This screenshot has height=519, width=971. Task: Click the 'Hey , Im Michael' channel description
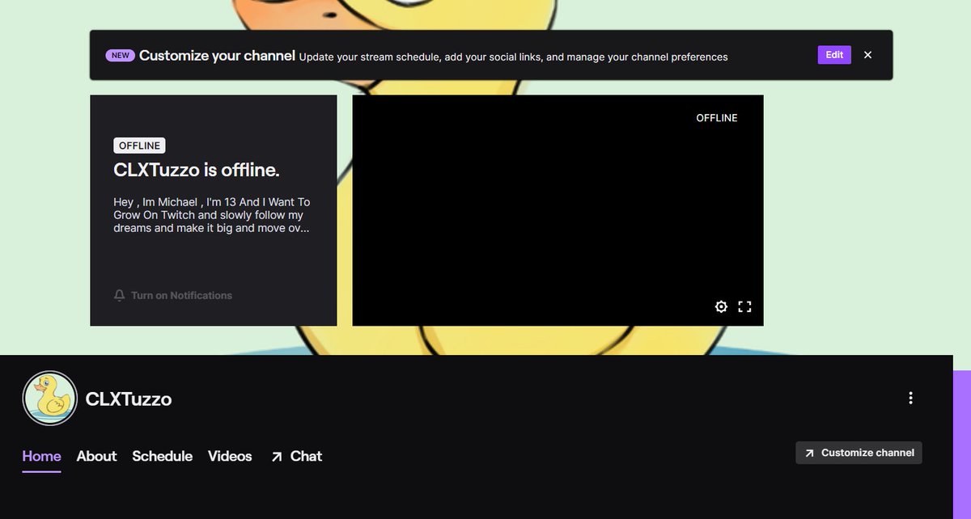[x=212, y=215]
